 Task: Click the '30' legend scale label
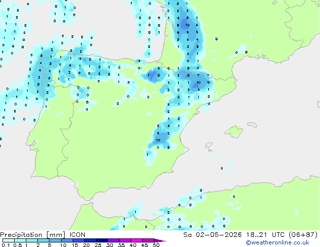[x=110, y=245]
